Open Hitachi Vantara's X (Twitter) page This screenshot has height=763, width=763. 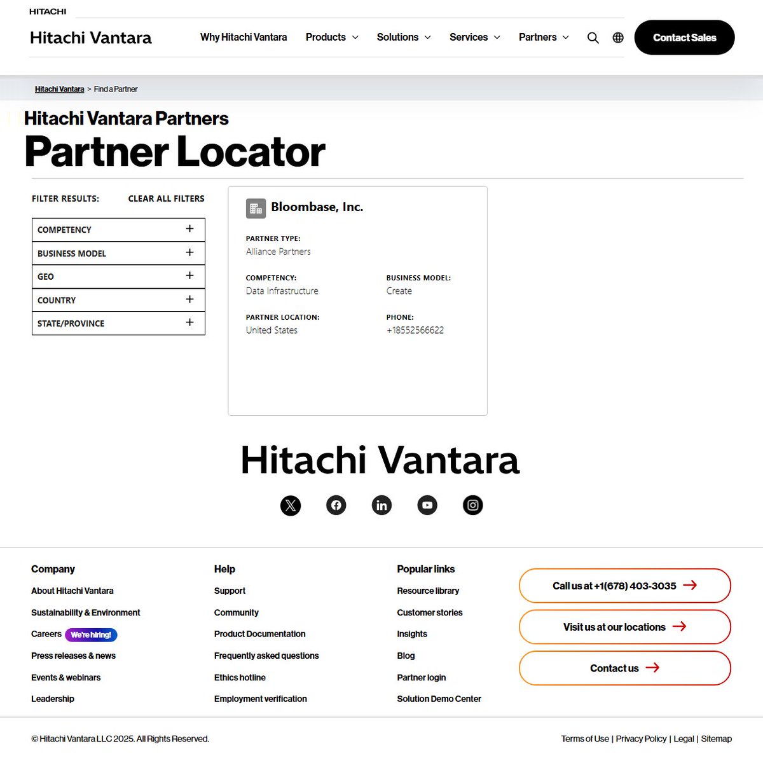click(x=291, y=505)
